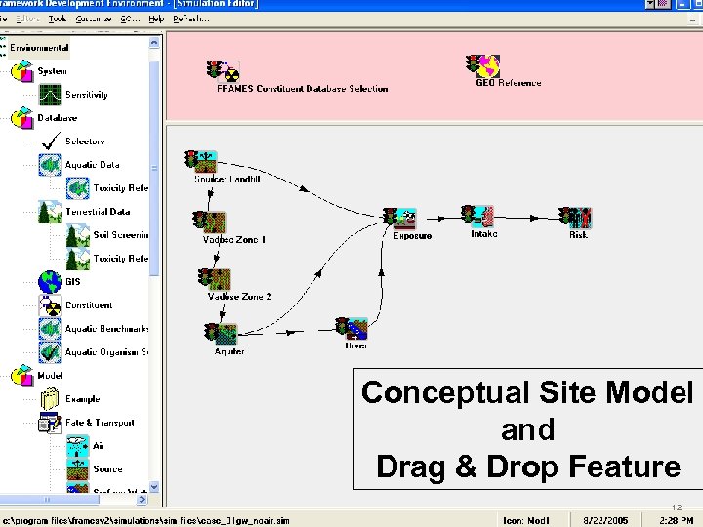Click the Exposure label text
The width and height of the screenshot is (703, 527).
coord(412,236)
